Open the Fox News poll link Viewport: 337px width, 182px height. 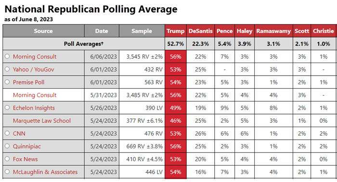tap(25, 159)
